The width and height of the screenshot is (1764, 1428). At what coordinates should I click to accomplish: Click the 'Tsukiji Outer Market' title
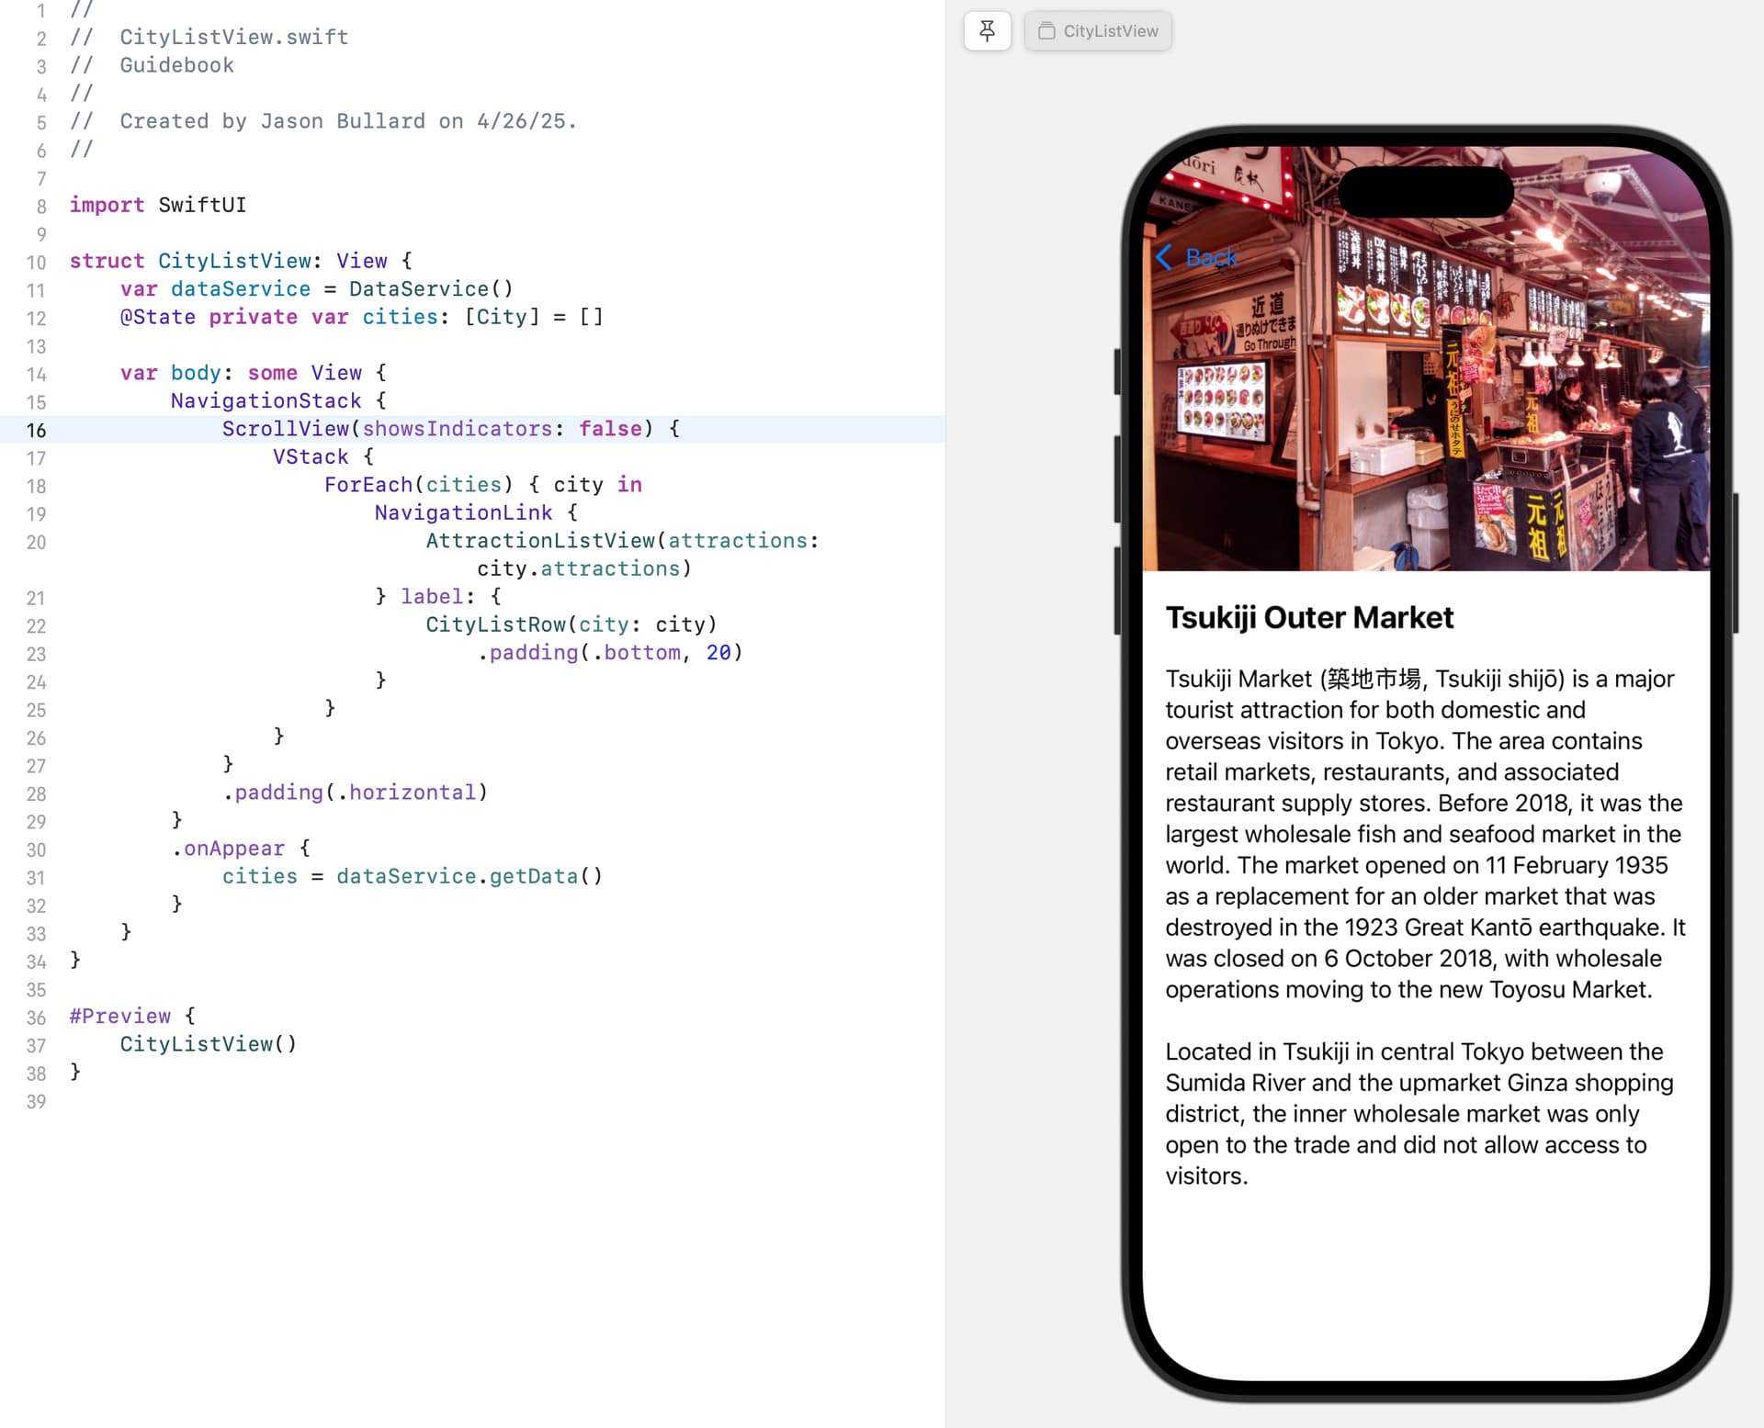1309,617
